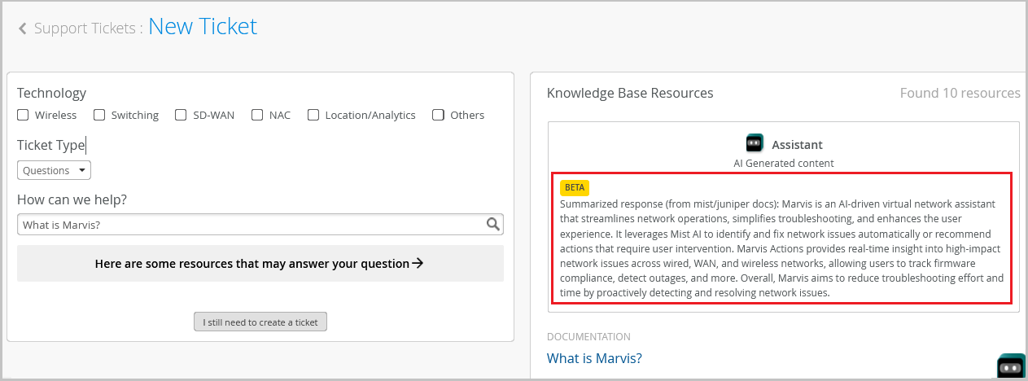Open the Ticket Type Questions dropdown

54,170
